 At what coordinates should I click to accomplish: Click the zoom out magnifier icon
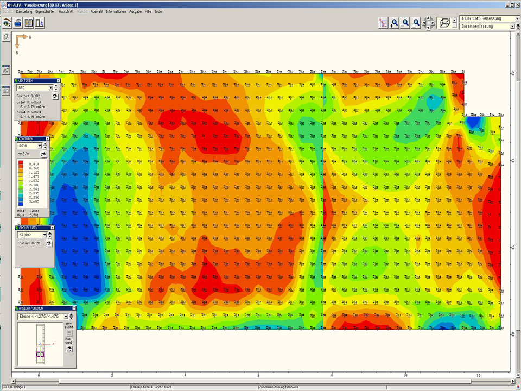pos(405,23)
